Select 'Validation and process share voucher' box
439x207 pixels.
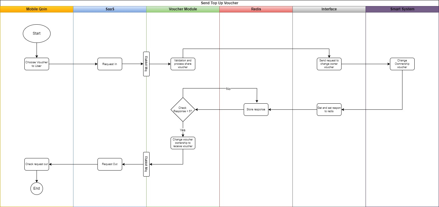click(x=183, y=64)
